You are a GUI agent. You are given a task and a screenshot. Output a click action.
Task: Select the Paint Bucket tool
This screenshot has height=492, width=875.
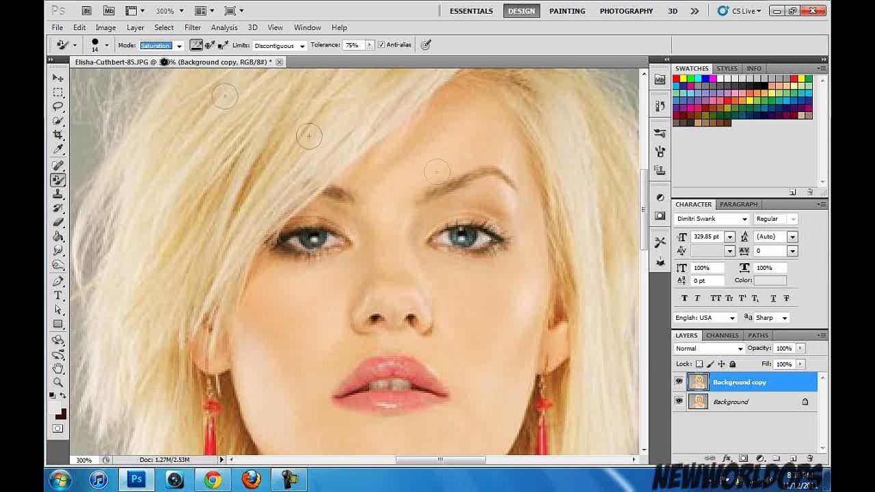(58, 236)
